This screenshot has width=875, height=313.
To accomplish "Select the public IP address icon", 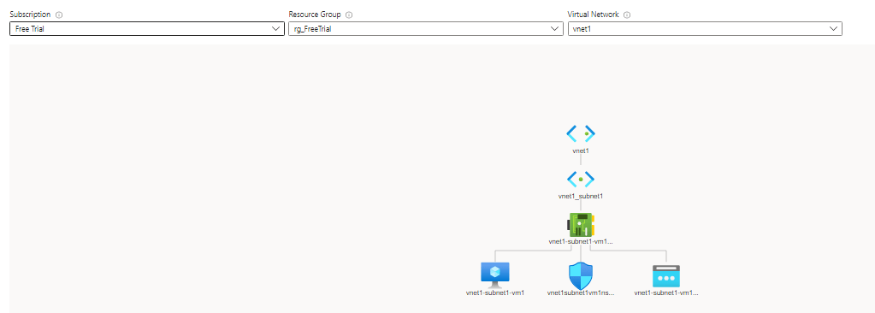I will (x=666, y=276).
